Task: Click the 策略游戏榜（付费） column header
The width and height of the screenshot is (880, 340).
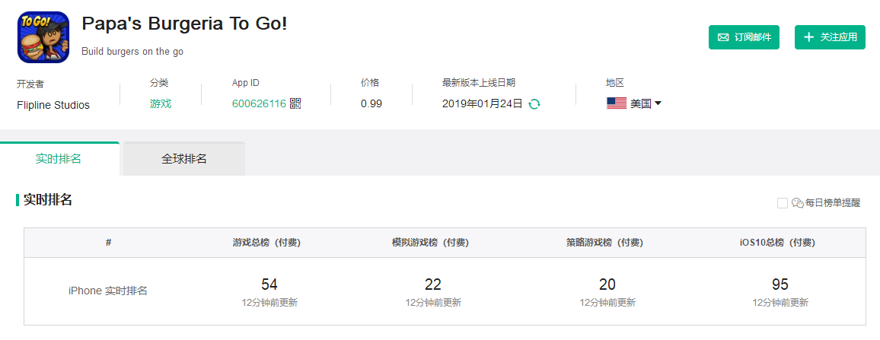Action: pos(604,243)
